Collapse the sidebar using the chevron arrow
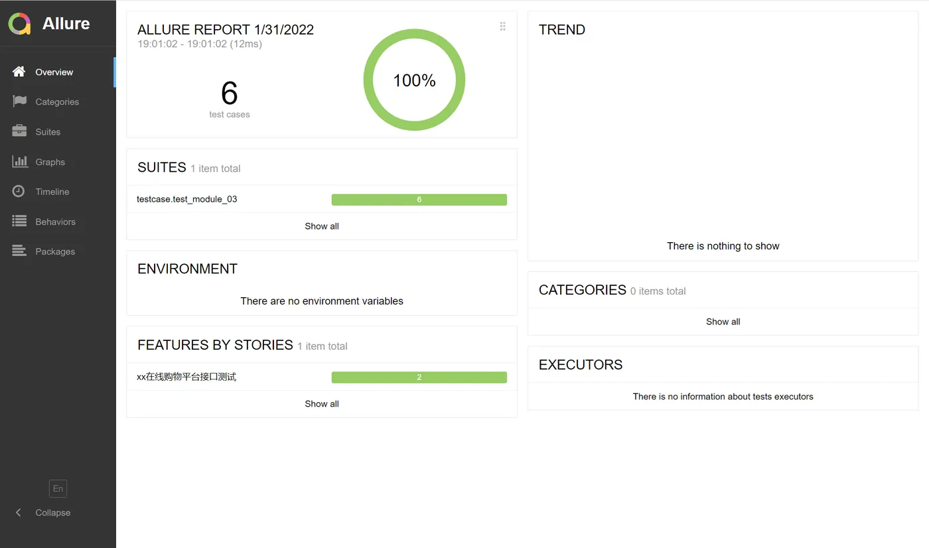Screen dimensions: 929x548 click(19, 512)
